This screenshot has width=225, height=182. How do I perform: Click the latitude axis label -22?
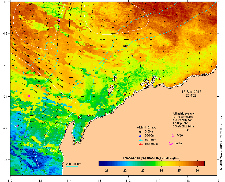coord(5,128)
